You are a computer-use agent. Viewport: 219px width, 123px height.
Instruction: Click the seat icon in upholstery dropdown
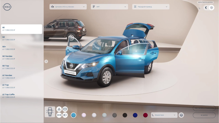tap(153, 115)
